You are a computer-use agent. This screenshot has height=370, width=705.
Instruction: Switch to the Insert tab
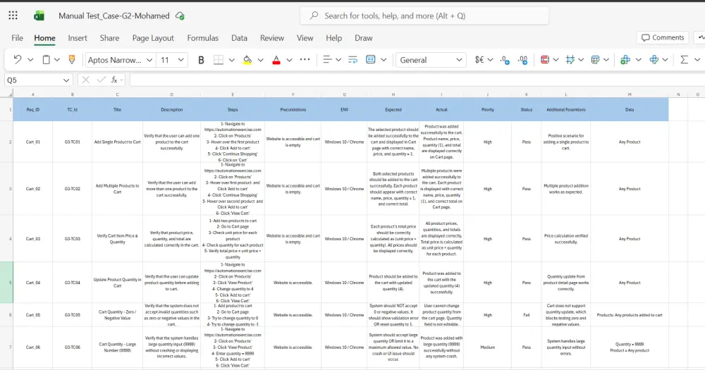pyautogui.click(x=78, y=38)
